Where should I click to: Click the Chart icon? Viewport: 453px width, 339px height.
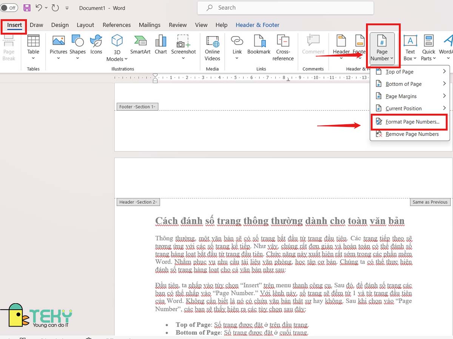coord(161,40)
